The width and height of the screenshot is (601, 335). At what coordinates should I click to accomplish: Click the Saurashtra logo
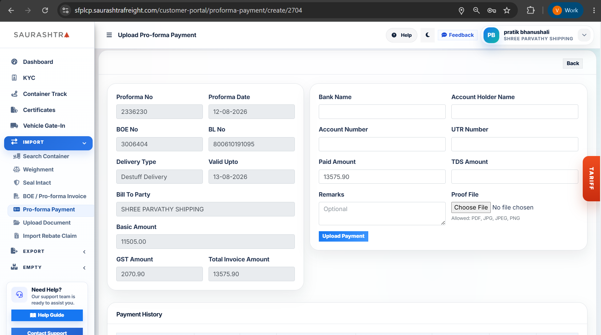click(42, 35)
